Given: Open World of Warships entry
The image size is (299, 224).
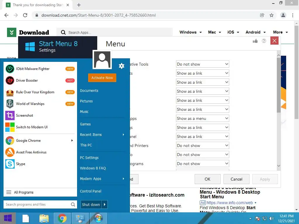Looking at the screenshot, I should click(x=40, y=104).
